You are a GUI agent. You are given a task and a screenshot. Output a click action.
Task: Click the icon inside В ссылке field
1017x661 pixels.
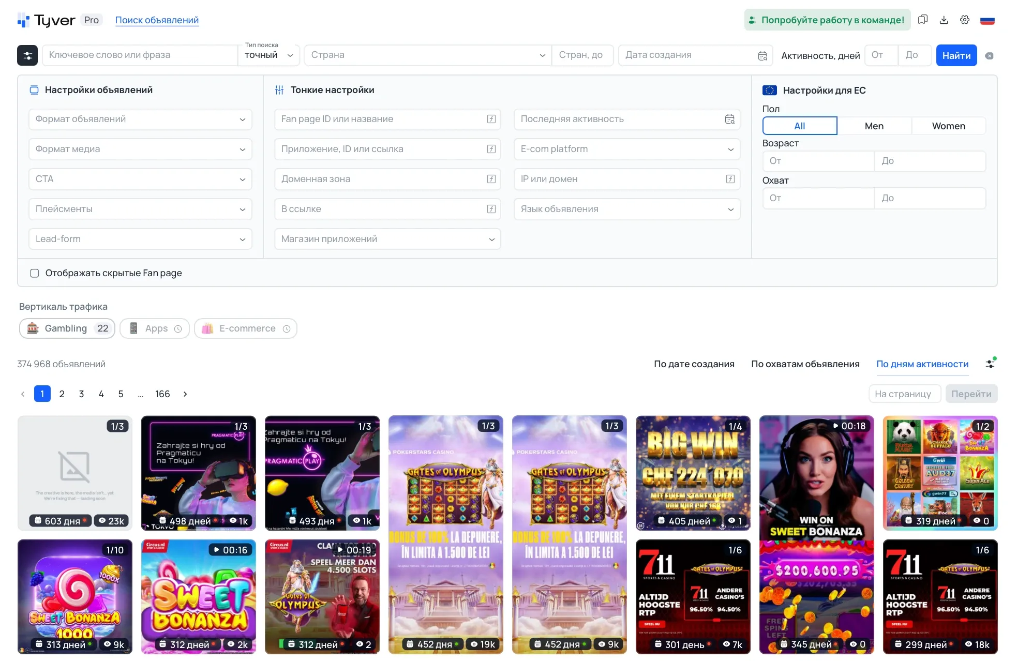click(x=491, y=209)
